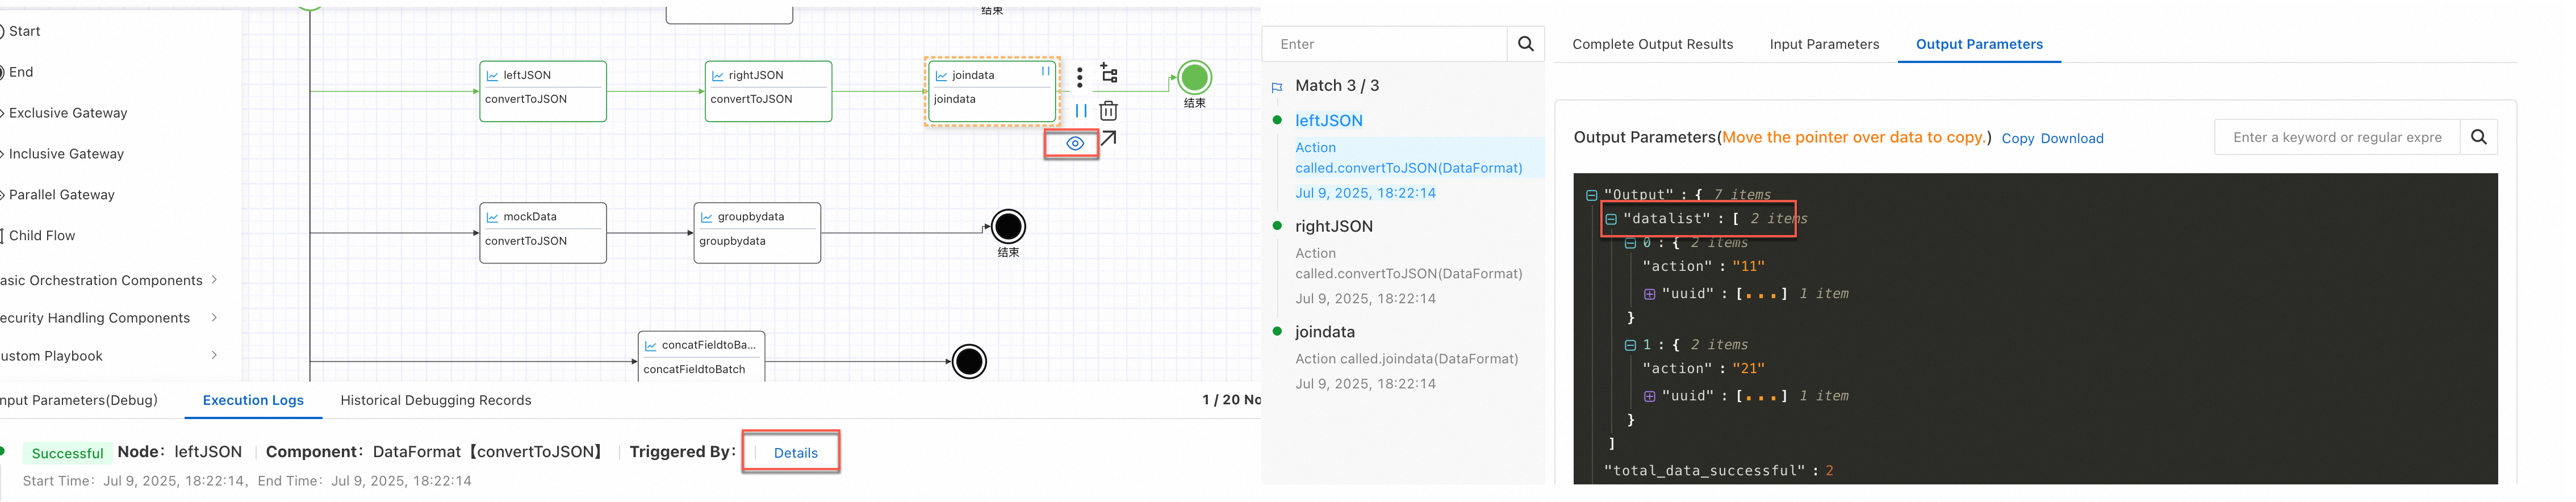Select leftJSON in the match list
The width and height of the screenshot is (2576, 502).
1328,121
